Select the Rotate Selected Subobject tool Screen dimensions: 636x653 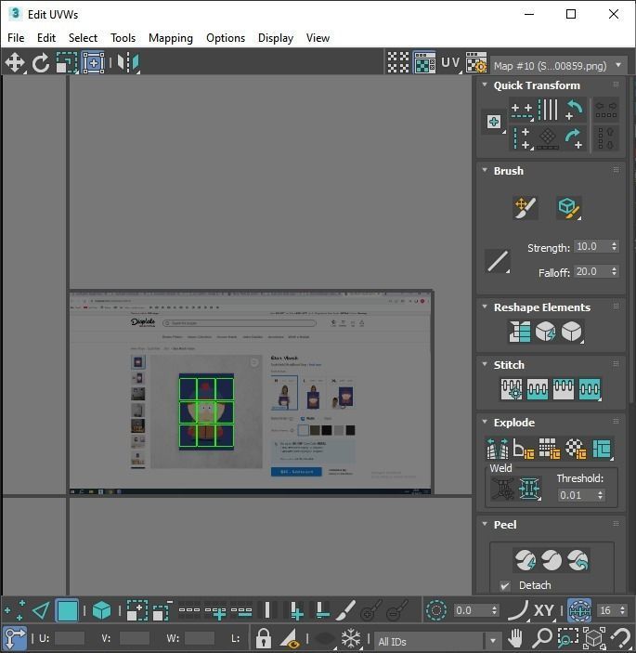coord(40,63)
